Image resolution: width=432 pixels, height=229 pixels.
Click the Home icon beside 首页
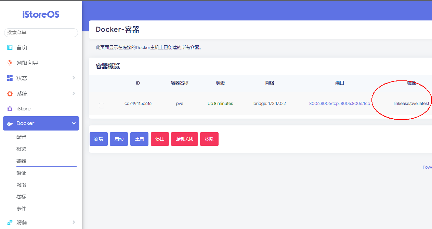10,47
